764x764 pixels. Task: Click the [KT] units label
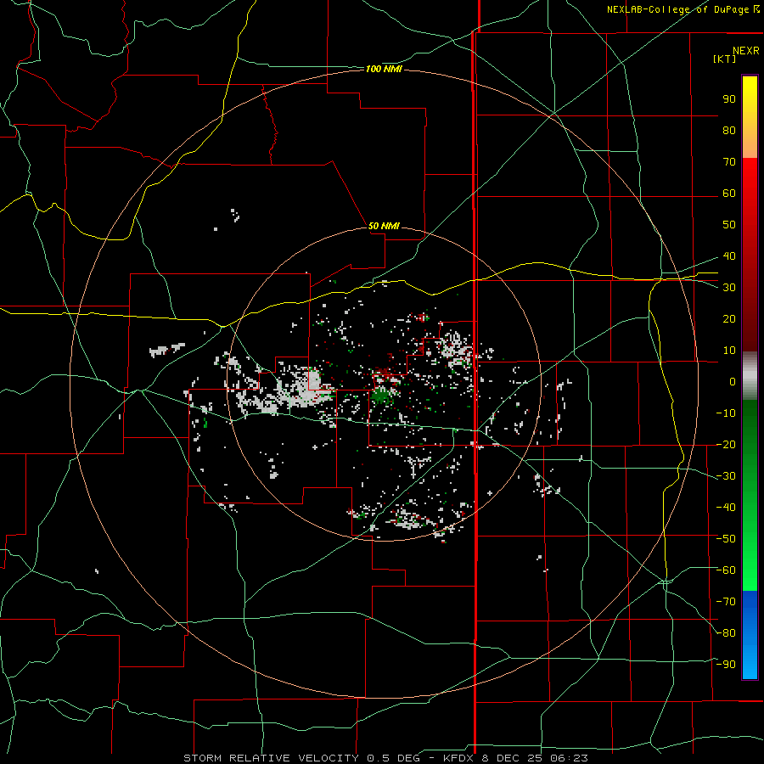[x=725, y=59]
